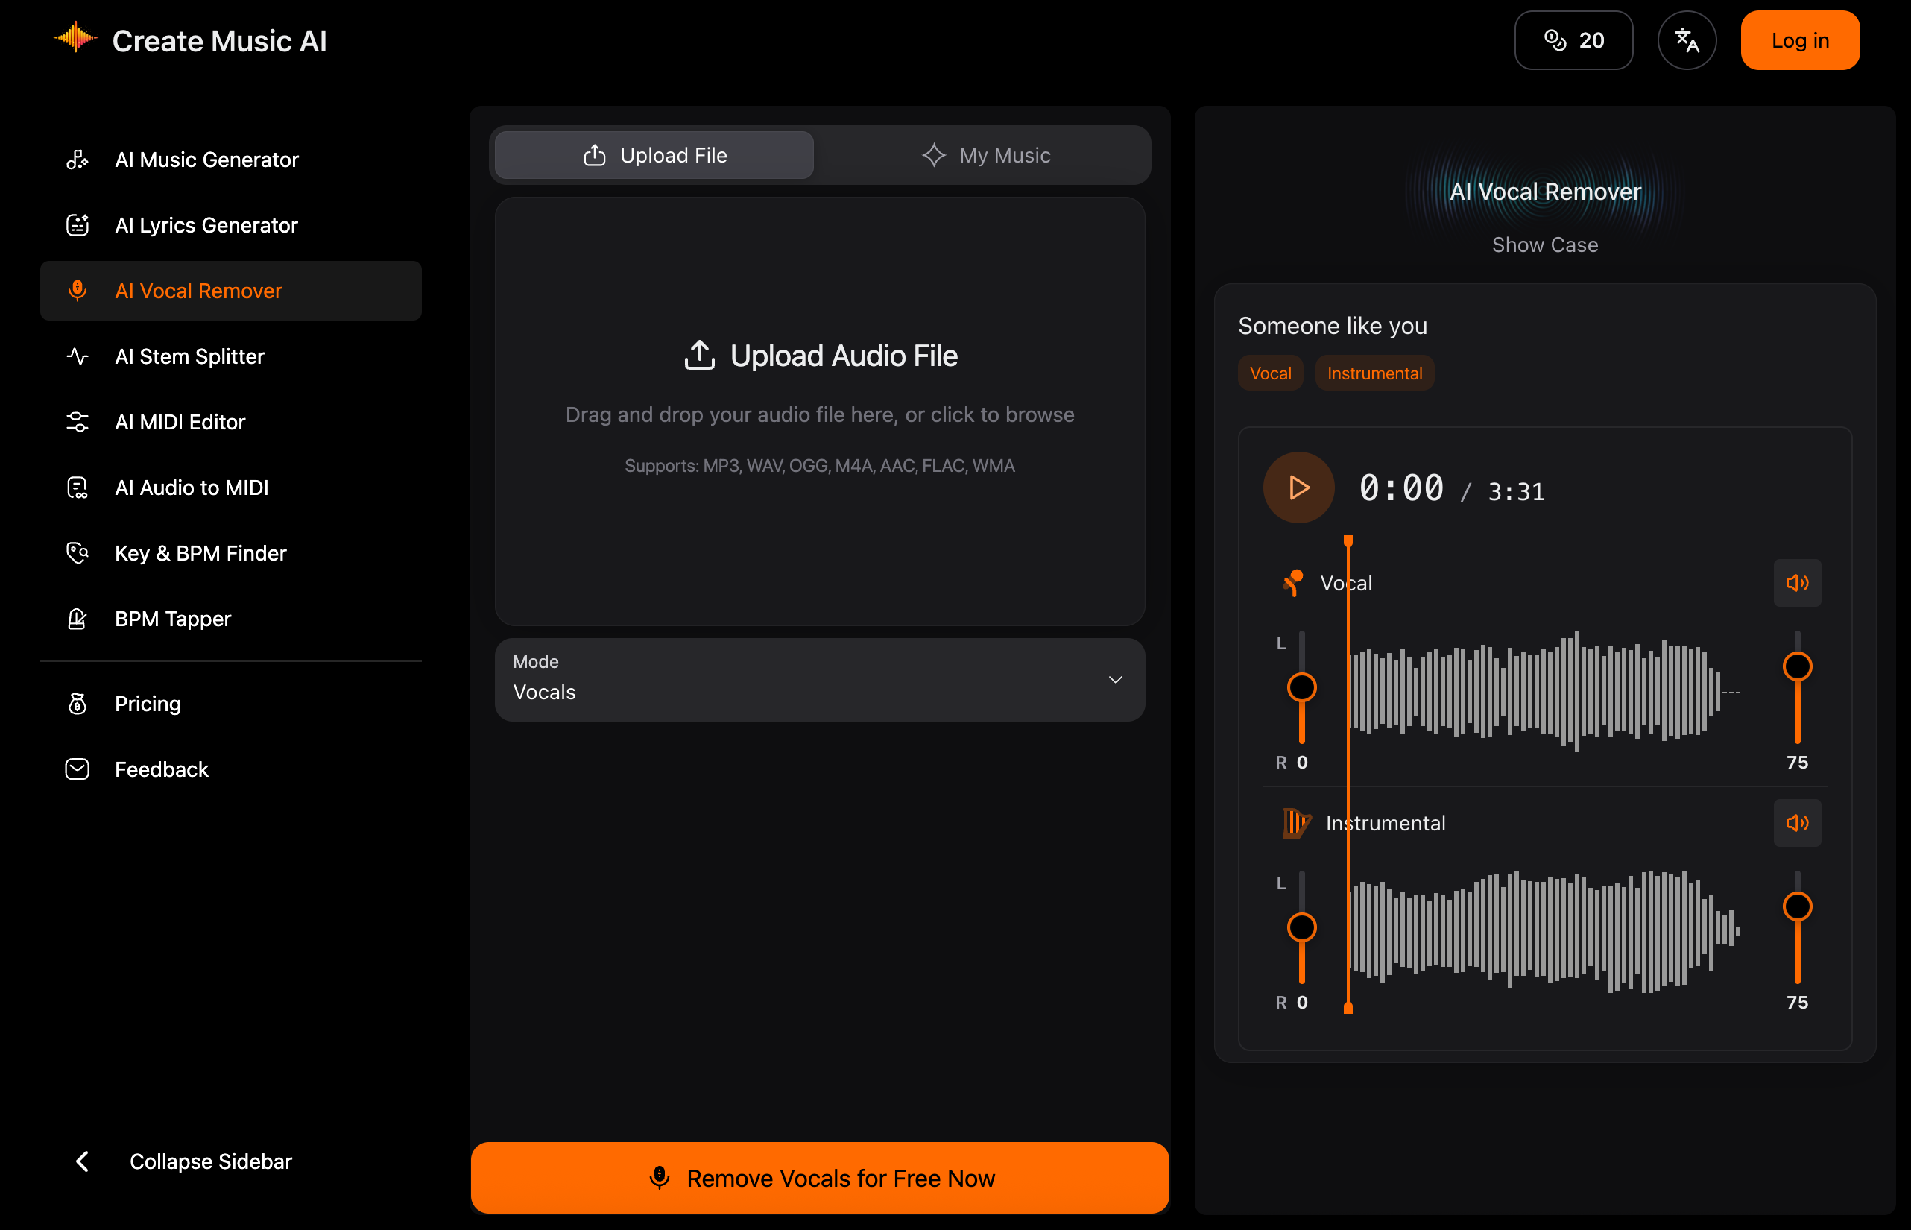Image resolution: width=1911 pixels, height=1230 pixels.
Task: Open the AI Lyrics Generator tool
Action: click(x=206, y=224)
